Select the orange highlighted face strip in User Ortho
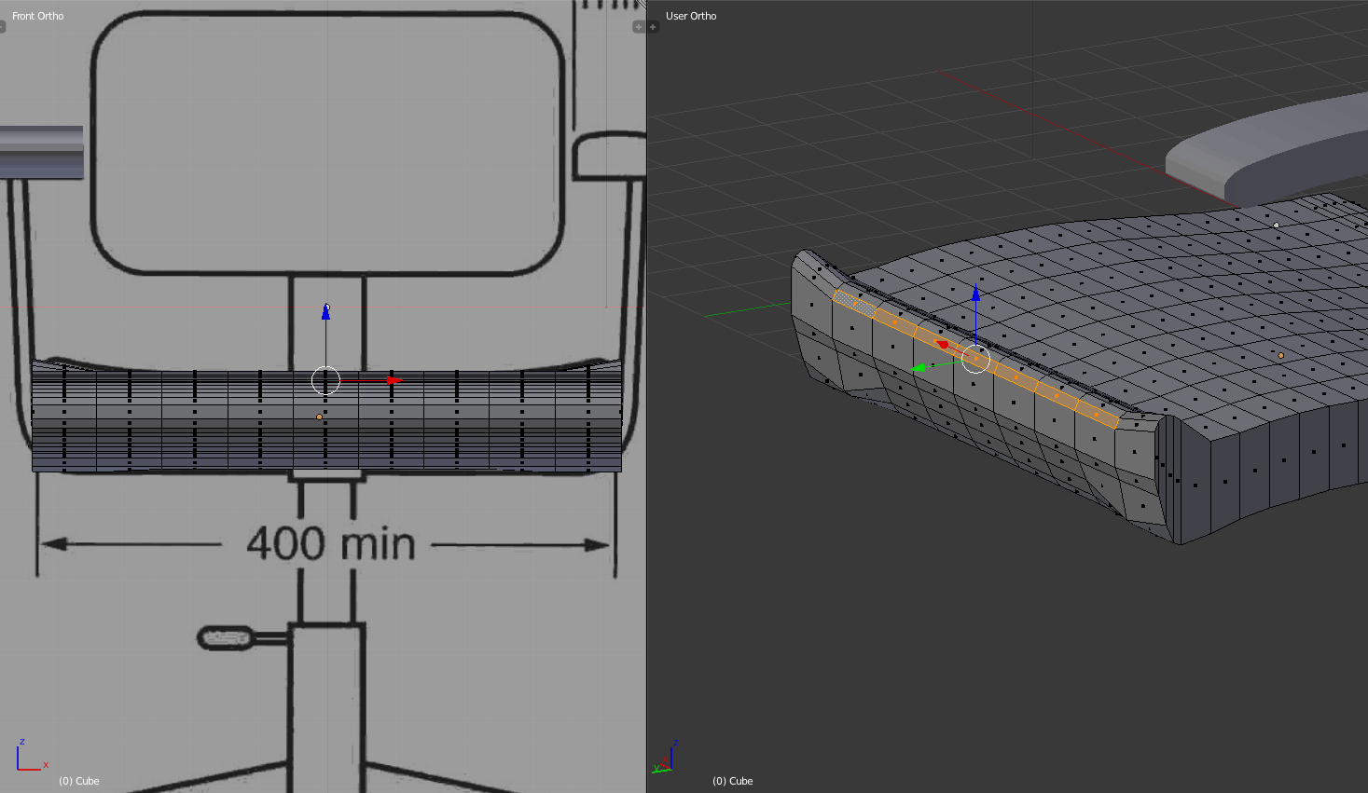Screen dimensions: 1368x793 click(975, 359)
